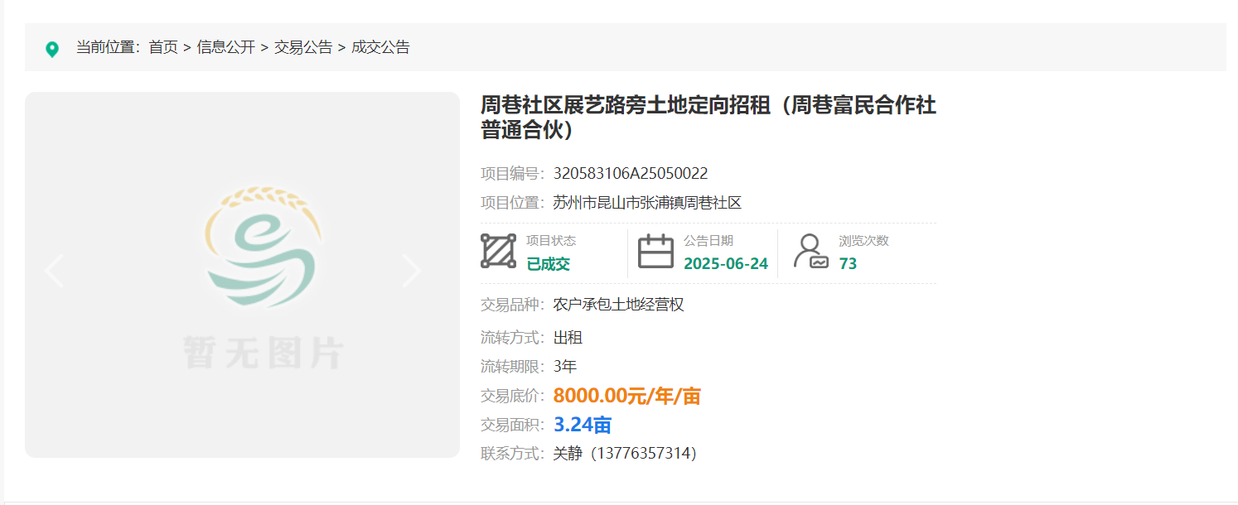Image resolution: width=1238 pixels, height=505 pixels.
Task: Click the green location pin icon
Action: point(52,49)
